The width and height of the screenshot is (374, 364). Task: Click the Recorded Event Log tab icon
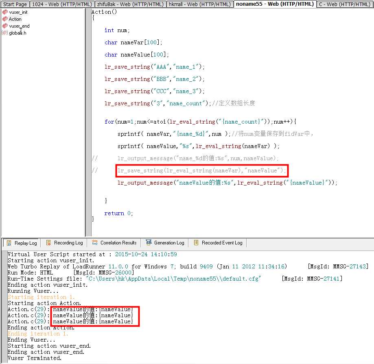click(196, 243)
